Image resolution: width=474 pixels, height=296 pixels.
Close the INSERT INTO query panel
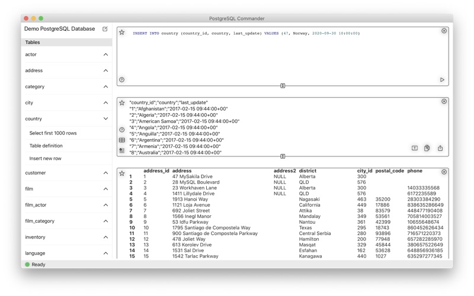pos(444,31)
